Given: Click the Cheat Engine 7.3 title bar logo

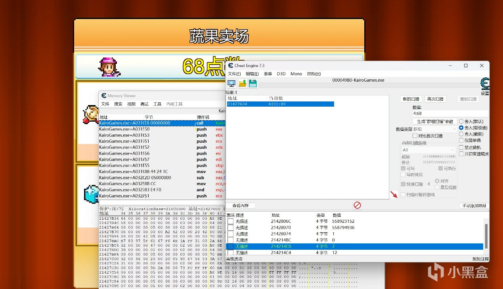Looking at the screenshot, I should (230, 65).
